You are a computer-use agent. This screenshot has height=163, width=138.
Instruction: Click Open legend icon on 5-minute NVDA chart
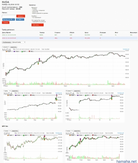(x=70, y=135)
